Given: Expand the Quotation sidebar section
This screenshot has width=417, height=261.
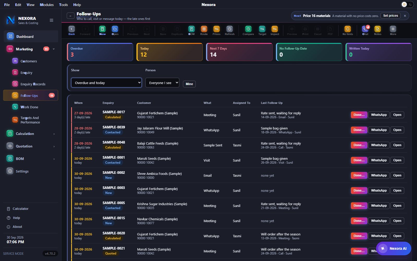Looking at the screenshot, I should tap(30, 146).
